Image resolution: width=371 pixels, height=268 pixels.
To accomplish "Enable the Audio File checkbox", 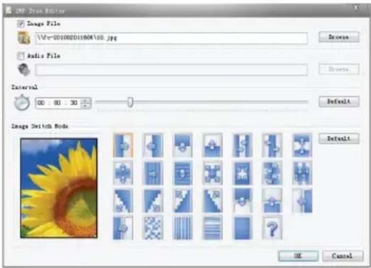I will point(21,56).
